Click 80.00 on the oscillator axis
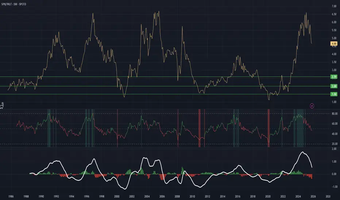This screenshot has height=200, width=340. 335,114
